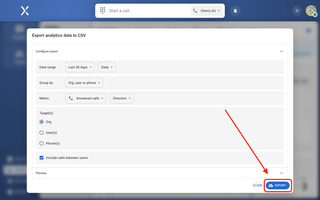Select the User(s) target radio button
320x200 pixels.
point(42,133)
